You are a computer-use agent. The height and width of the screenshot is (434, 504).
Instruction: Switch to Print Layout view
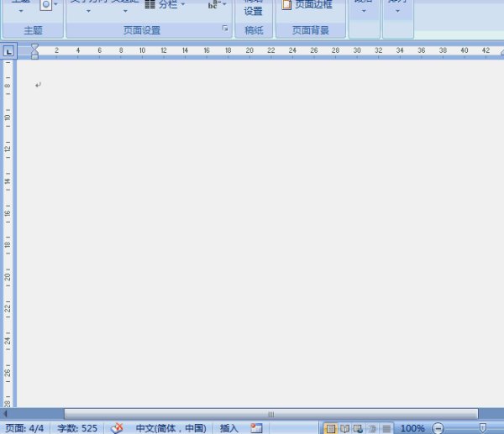(330, 428)
